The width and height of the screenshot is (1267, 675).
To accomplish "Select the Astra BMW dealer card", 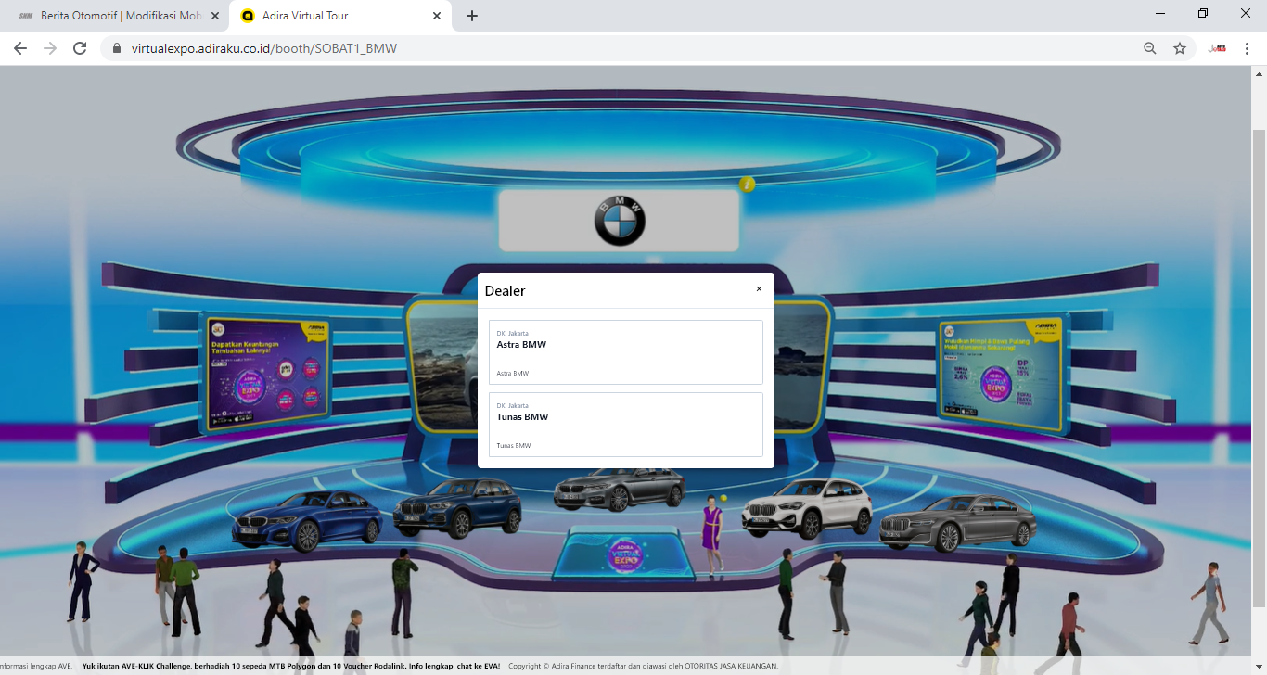I will coord(625,352).
